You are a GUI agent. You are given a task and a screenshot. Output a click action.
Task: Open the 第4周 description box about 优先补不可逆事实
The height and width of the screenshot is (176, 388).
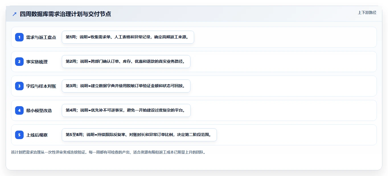tap(126, 110)
